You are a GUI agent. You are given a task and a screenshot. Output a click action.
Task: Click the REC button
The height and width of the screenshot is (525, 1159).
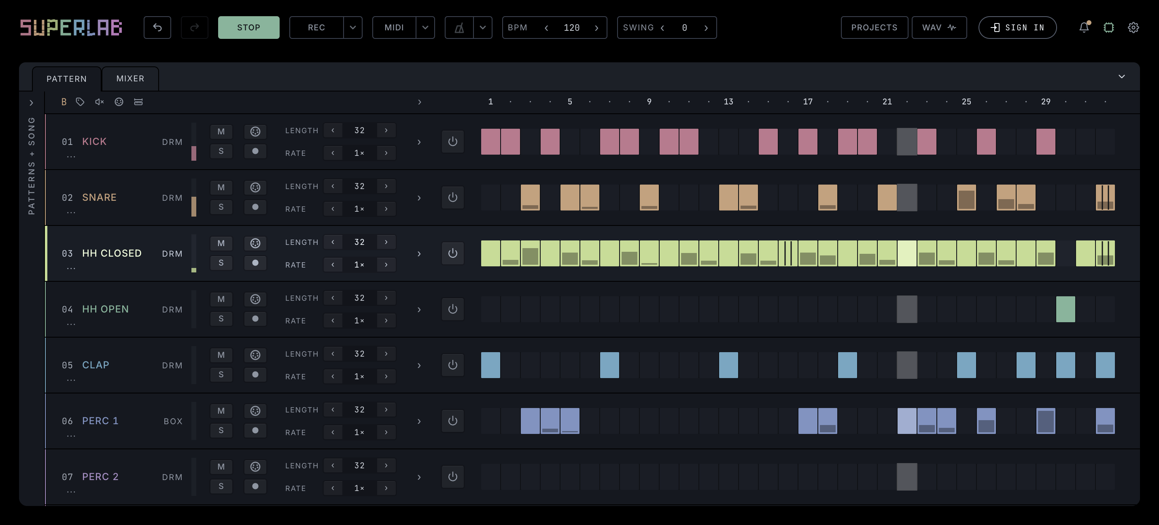316,28
